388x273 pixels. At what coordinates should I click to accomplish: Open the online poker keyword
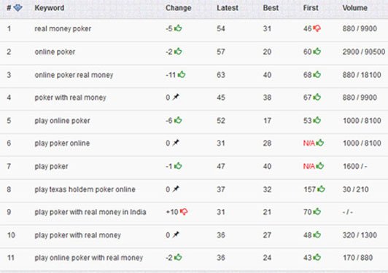pos(55,52)
